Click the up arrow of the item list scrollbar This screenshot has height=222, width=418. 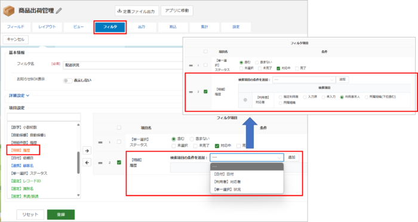pos(78,125)
